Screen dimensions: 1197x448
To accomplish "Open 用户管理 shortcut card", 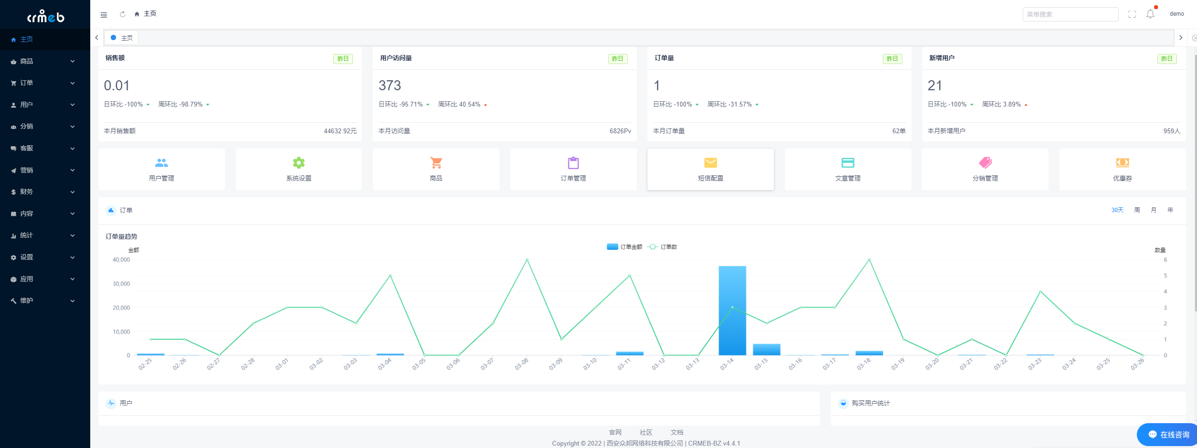I will pyautogui.click(x=161, y=169).
